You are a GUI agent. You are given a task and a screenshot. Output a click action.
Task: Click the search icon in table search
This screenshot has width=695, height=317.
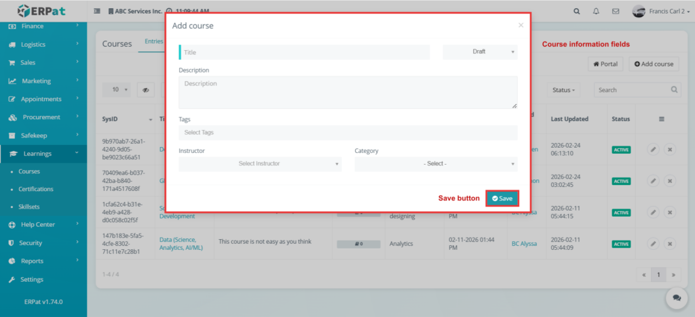(674, 90)
